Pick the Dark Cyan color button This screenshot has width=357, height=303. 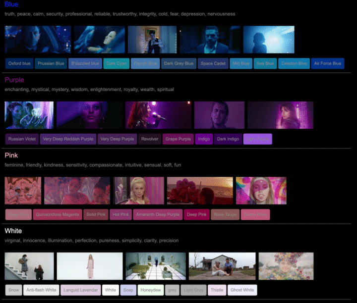point(117,63)
